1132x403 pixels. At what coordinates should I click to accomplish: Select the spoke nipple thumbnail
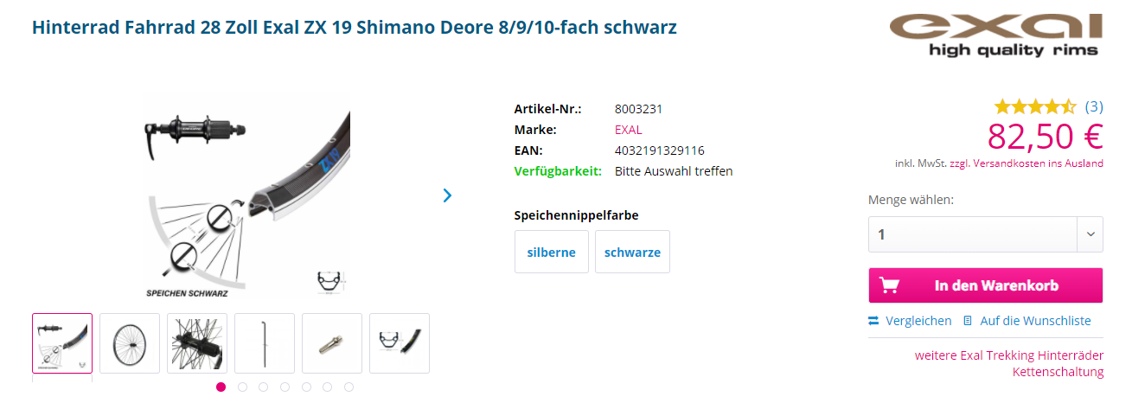(x=332, y=343)
